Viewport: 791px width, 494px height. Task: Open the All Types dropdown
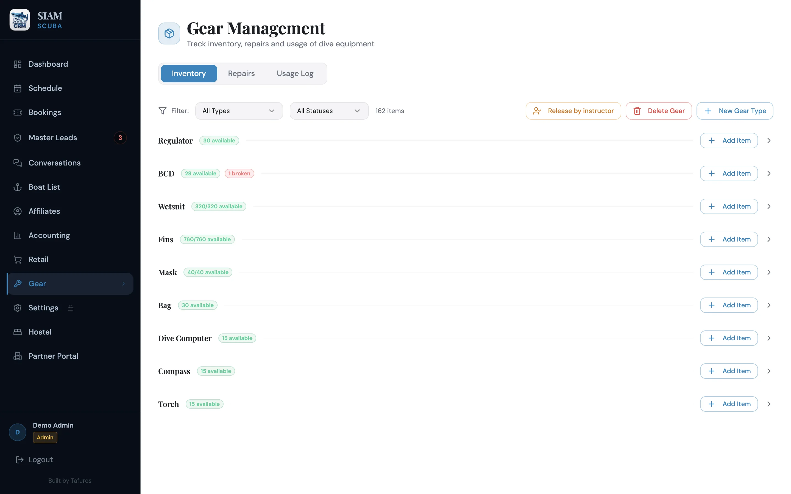pos(239,111)
